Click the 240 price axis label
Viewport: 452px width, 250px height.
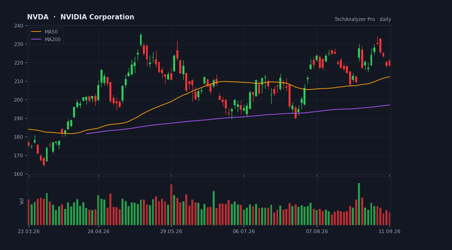coord(19,26)
